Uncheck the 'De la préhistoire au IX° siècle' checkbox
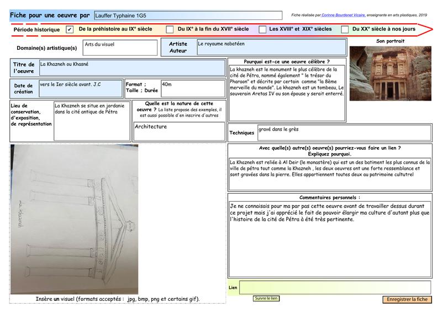This screenshot has height=313, width=442. point(70,29)
